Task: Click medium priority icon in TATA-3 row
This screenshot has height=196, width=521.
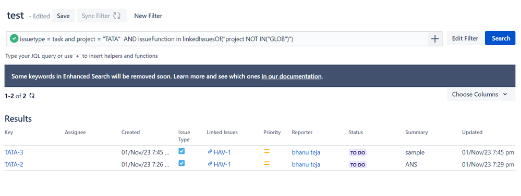Action: tap(267, 151)
